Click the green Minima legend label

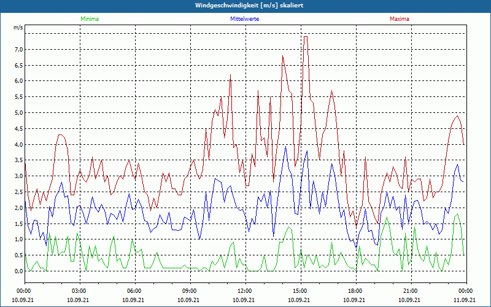pyautogui.click(x=90, y=19)
